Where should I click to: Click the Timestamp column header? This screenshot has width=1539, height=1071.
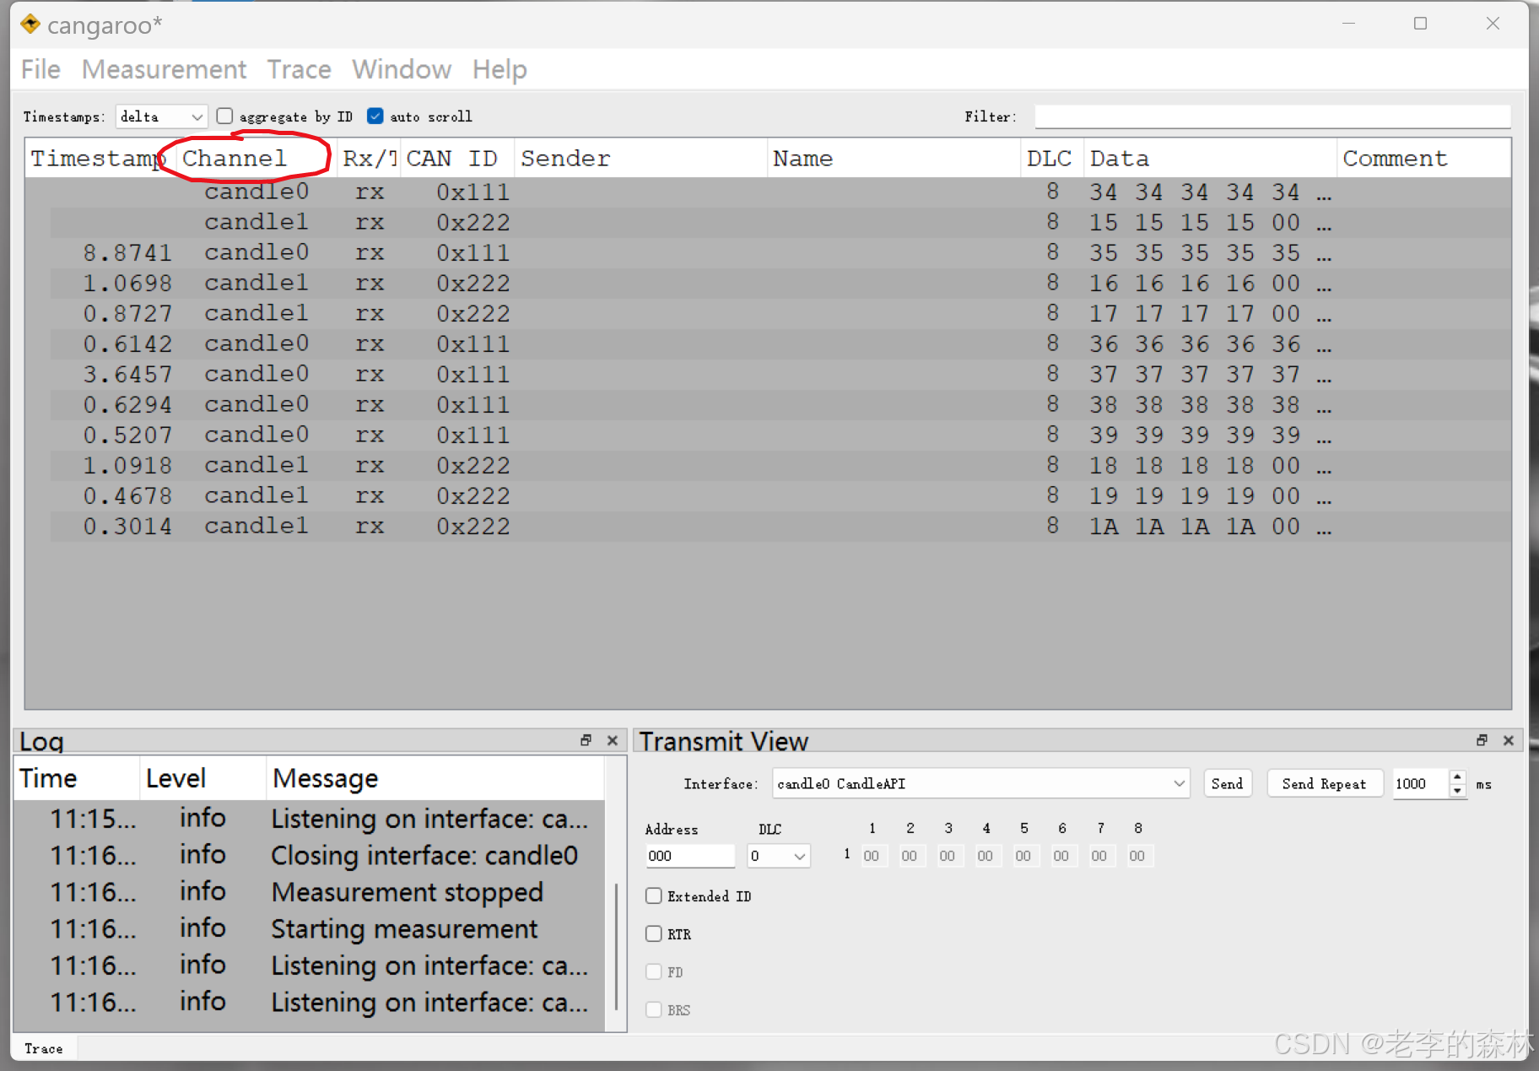click(100, 158)
